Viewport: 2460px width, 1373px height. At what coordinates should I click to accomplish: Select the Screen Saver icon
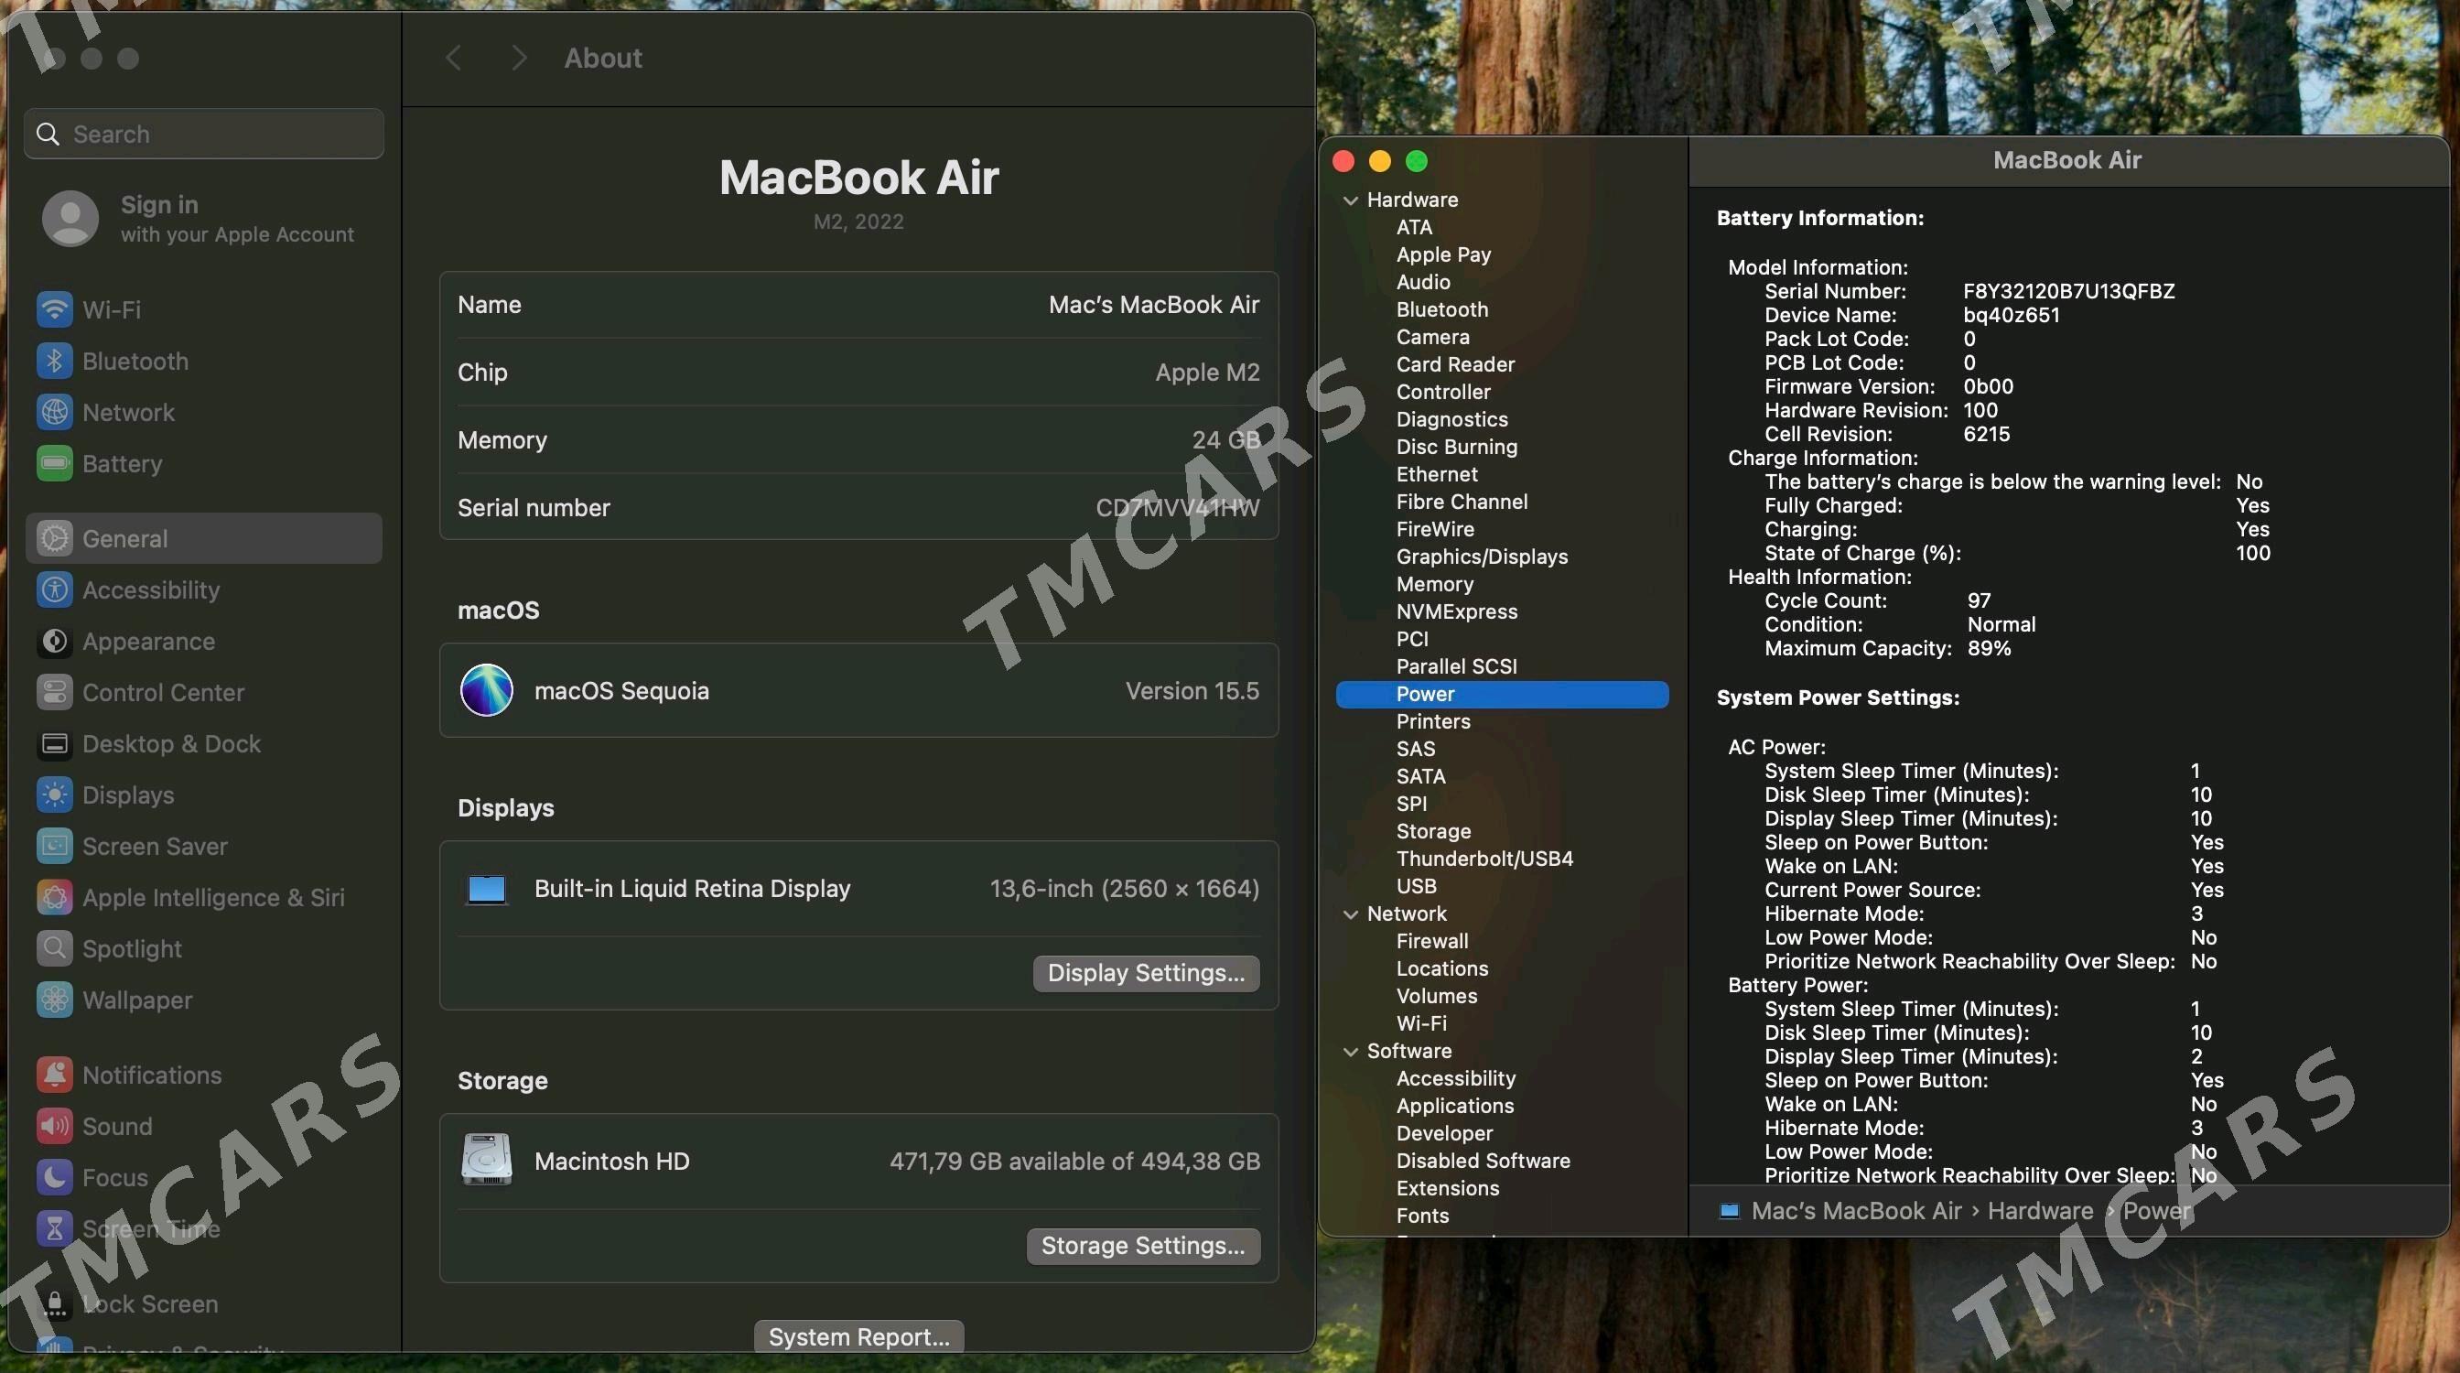54,846
